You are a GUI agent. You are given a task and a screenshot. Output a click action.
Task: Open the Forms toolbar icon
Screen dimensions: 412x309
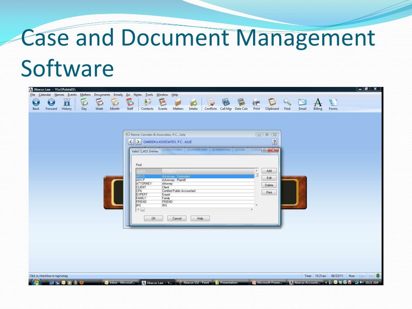tap(333, 104)
